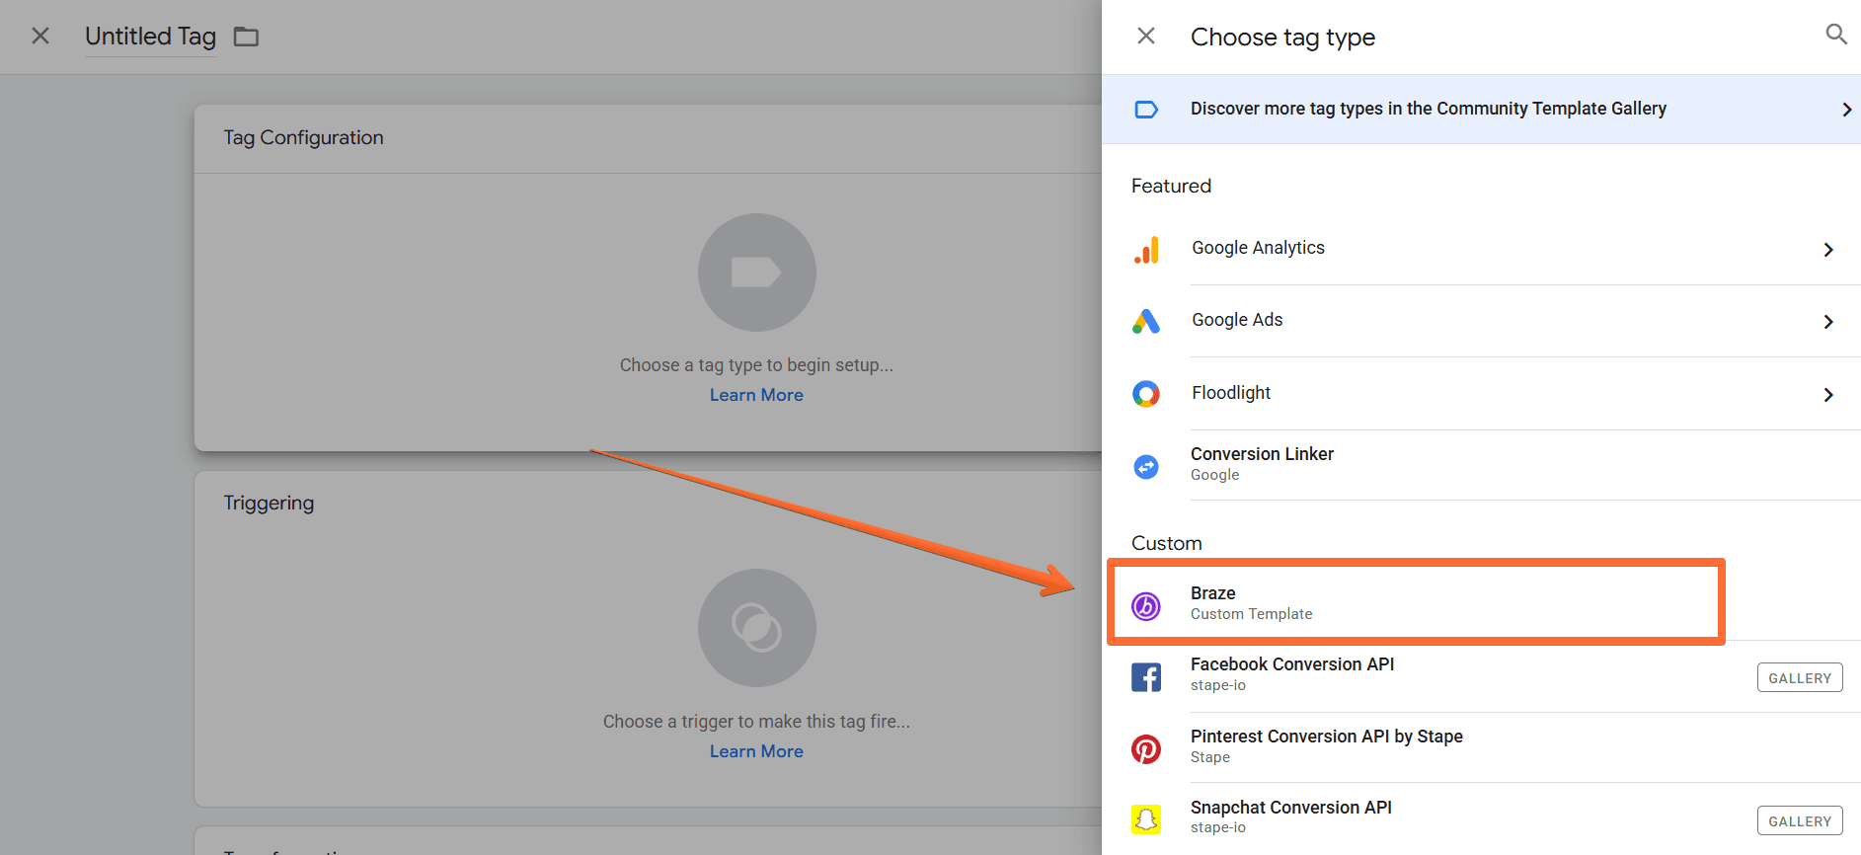1861x855 pixels.
Task: Click the Triggering placeholder circle icon
Action: (756, 628)
